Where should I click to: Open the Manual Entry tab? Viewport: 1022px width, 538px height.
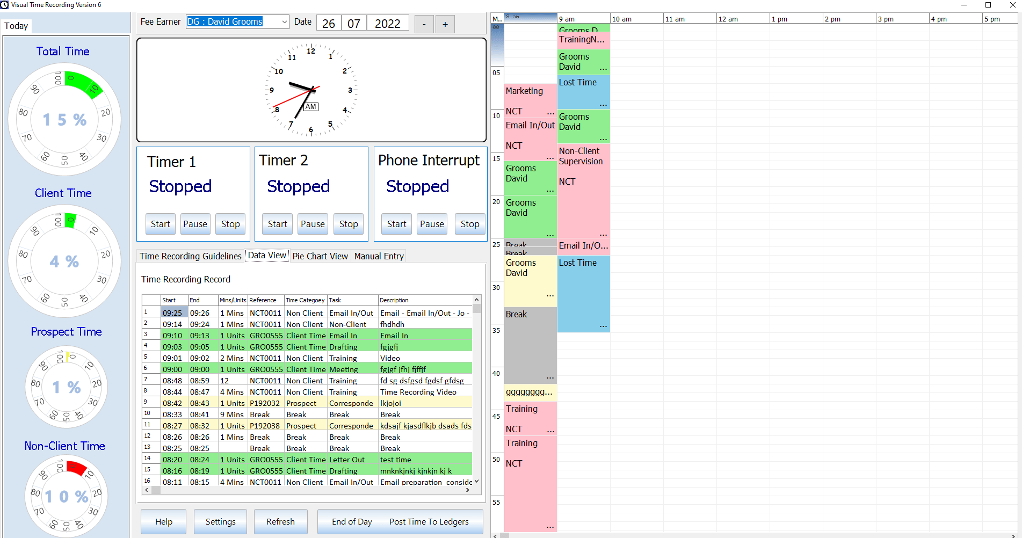379,256
